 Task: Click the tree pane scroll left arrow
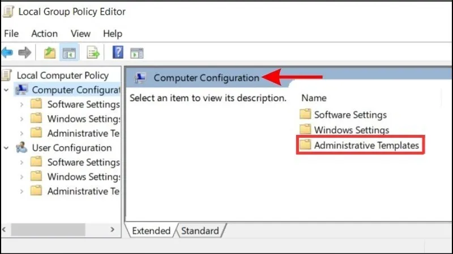[x=4, y=230]
